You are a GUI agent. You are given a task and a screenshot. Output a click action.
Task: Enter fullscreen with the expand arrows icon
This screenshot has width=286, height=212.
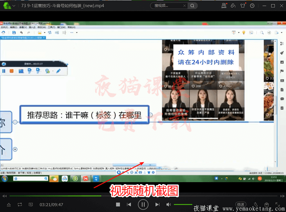(x=277, y=204)
